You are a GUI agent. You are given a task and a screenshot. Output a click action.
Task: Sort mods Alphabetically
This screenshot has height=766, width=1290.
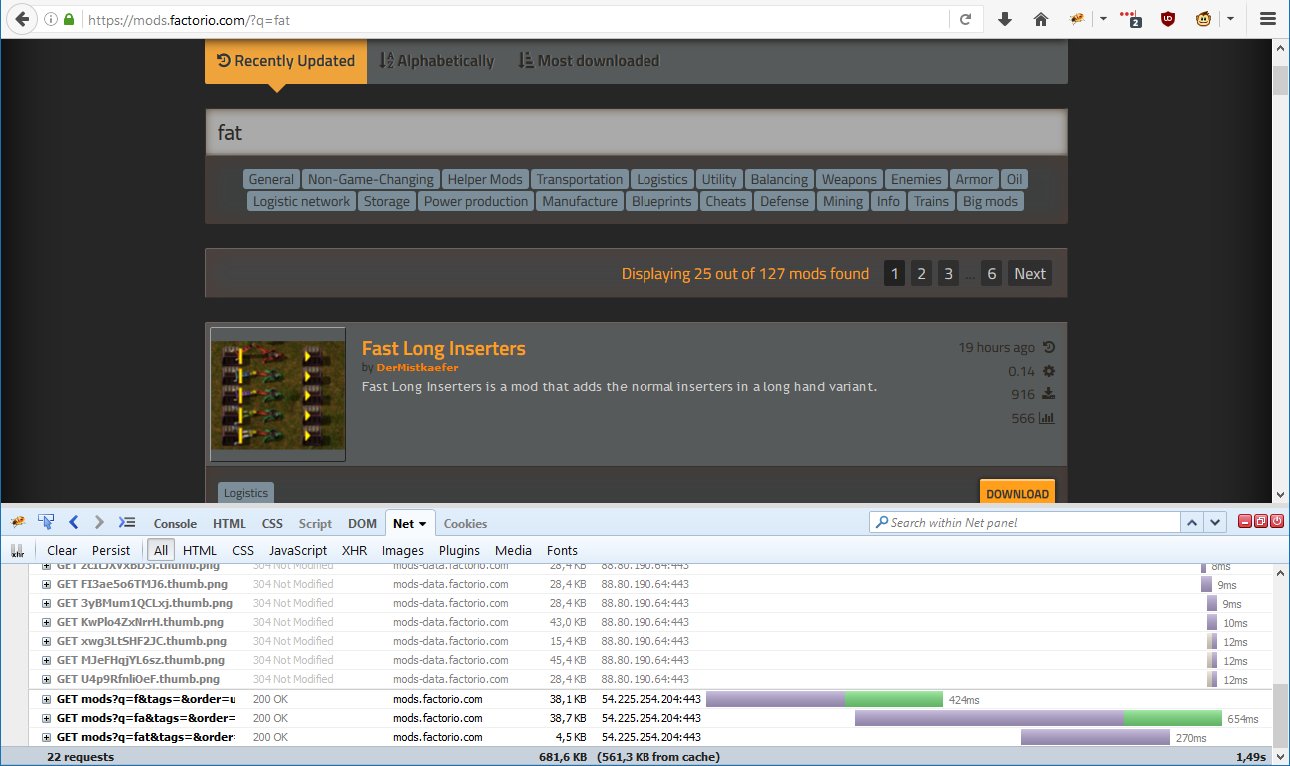click(x=436, y=61)
